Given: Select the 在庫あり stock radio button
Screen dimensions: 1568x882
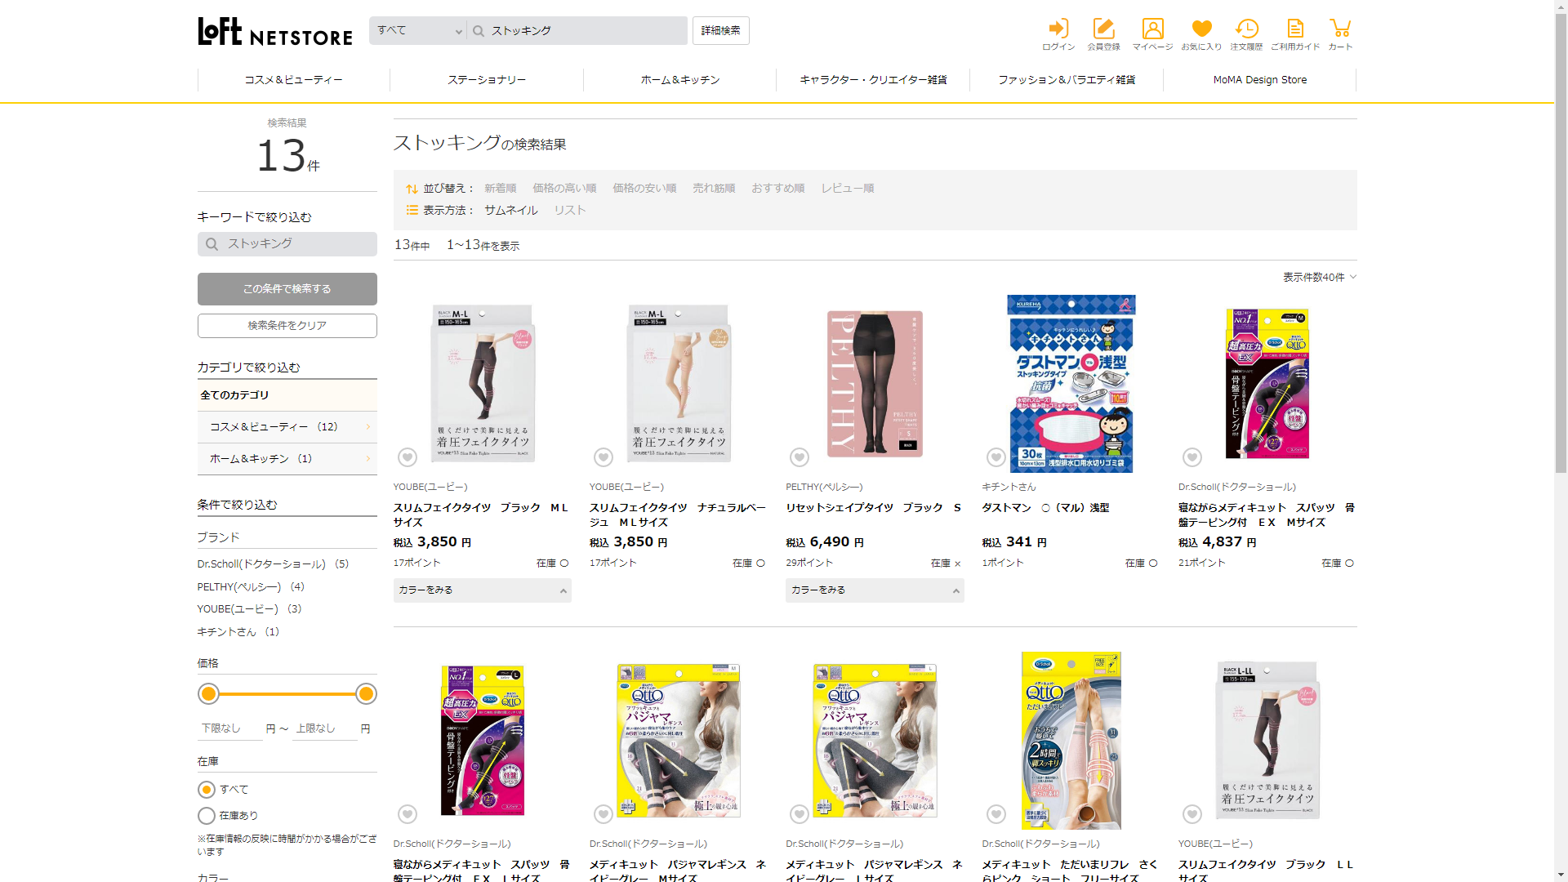Looking at the screenshot, I should [x=207, y=816].
